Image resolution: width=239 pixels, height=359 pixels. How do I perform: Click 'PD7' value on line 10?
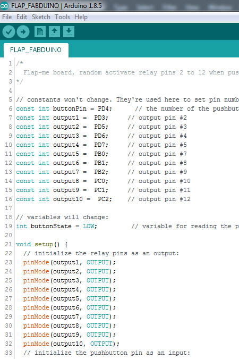(x=100, y=145)
